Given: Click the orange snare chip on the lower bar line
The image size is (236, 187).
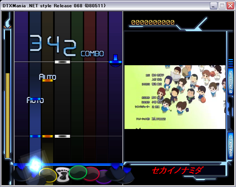Looking at the screenshot, I should [48, 136].
